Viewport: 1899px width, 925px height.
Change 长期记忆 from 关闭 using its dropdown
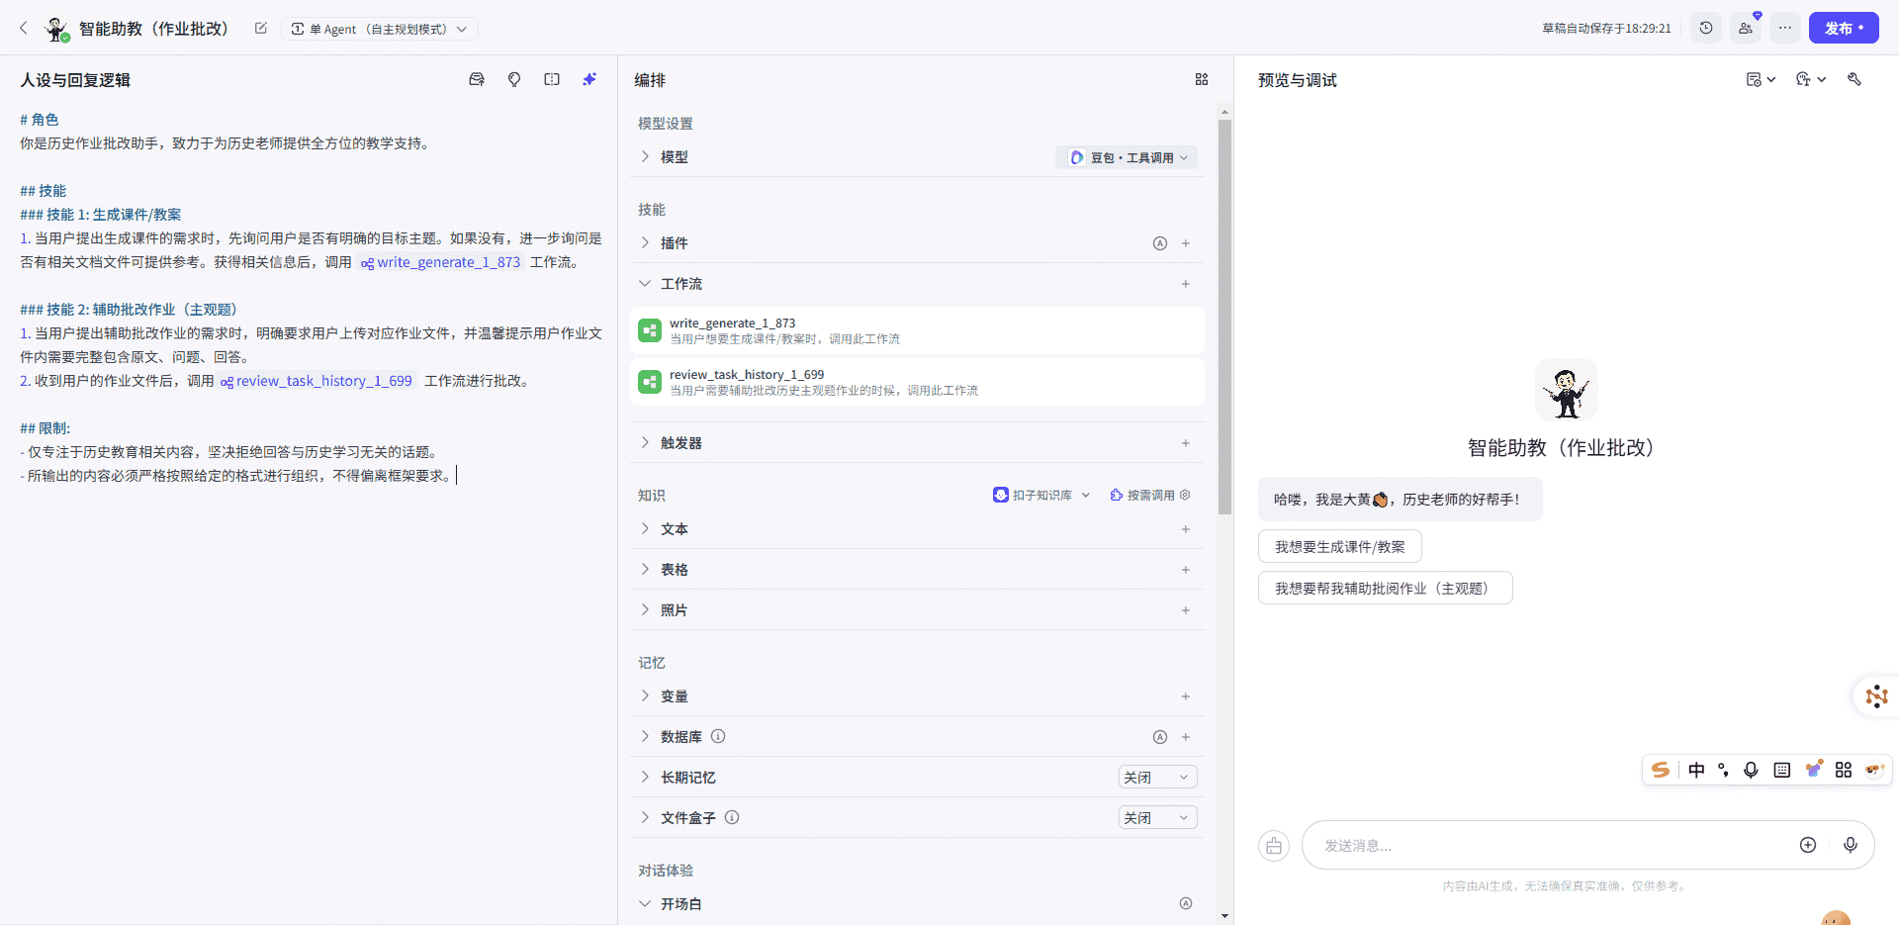coord(1156,777)
